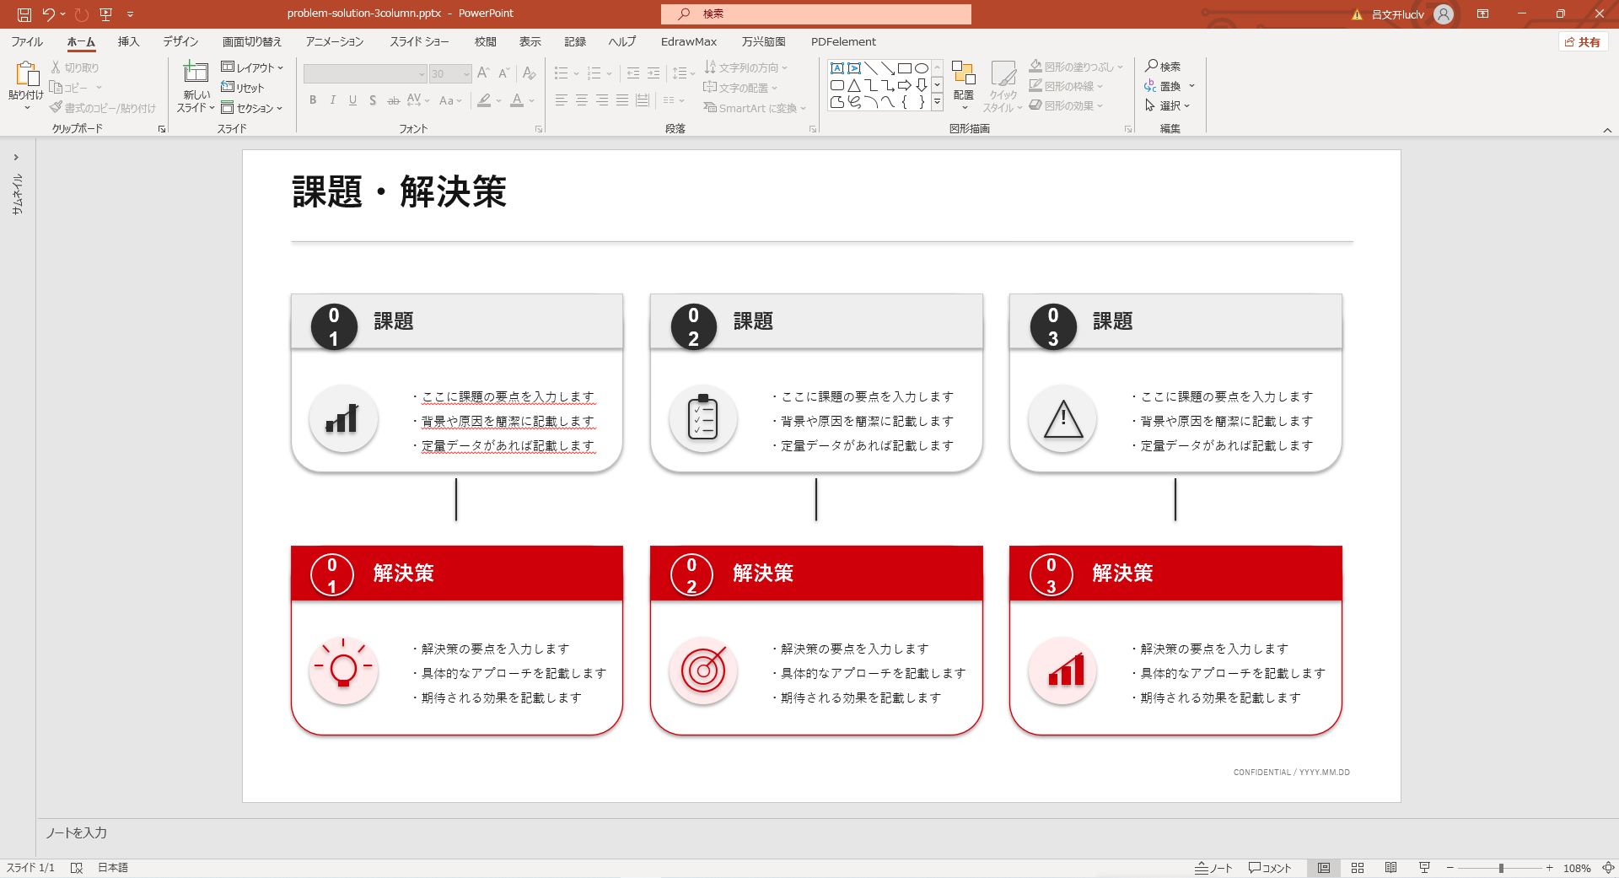Click the checklist clipboard icon in problem 02 card
Image resolution: width=1619 pixels, height=878 pixels.
tap(703, 418)
